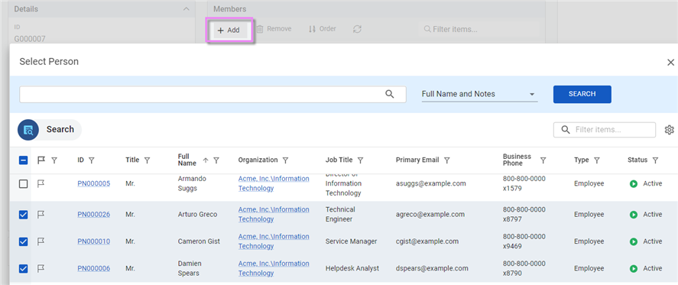Click the Primary Email column header

click(417, 160)
